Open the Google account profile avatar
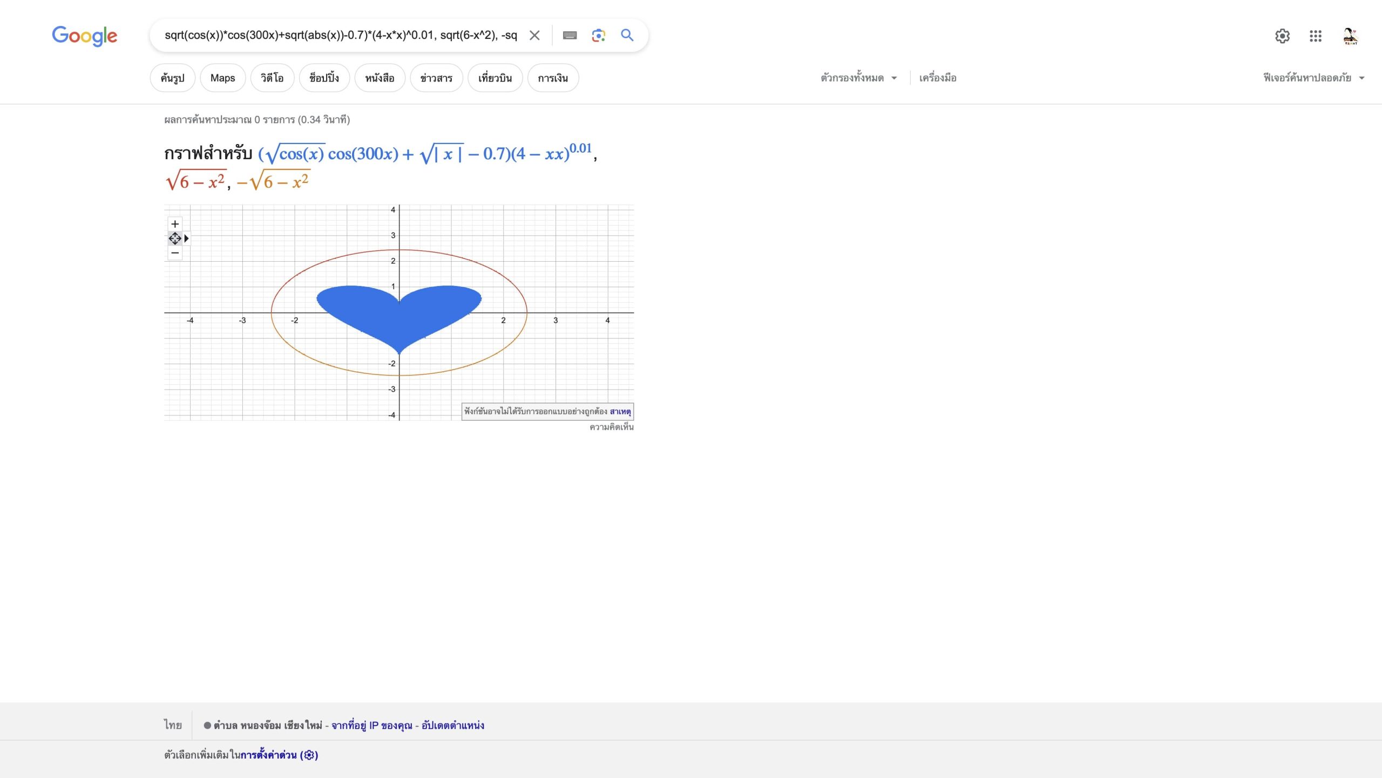This screenshot has width=1382, height=778. pos(1350,36)
